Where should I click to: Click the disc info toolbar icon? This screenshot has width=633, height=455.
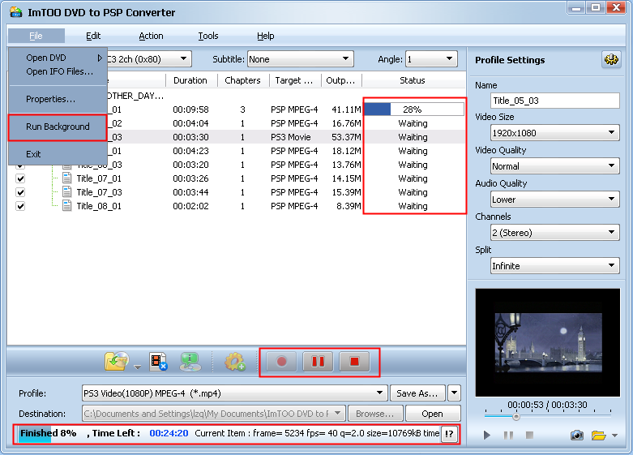(x=190, y=361)
